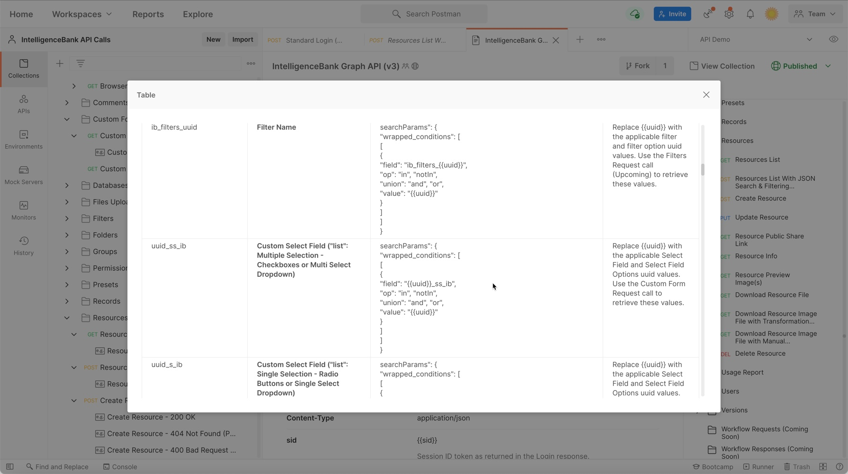Click the user avatar icon
The height and width of the screenshot is (474, 848).
pos(772,14)
